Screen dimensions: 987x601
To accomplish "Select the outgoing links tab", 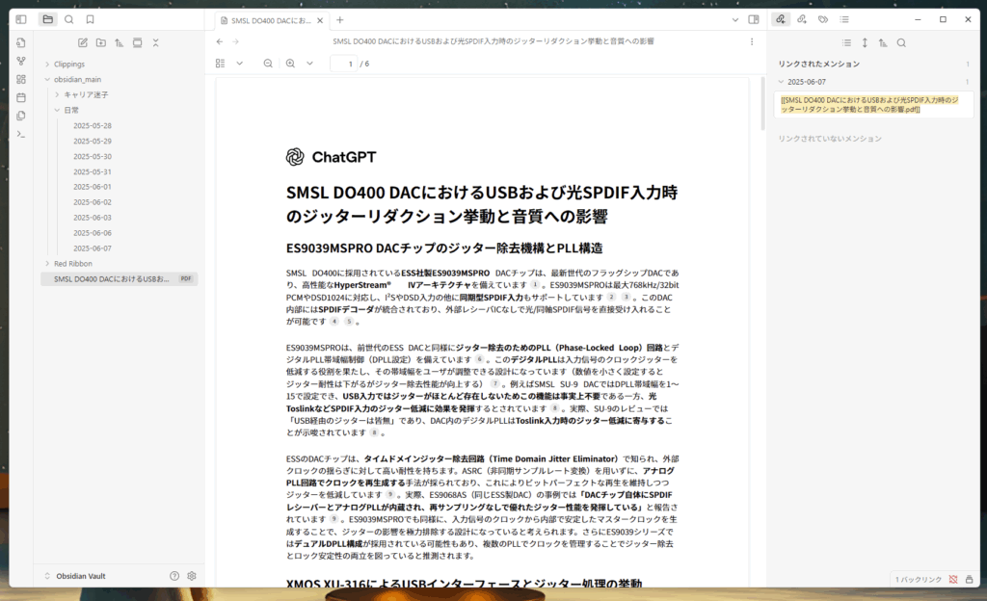I will (802, 19).
